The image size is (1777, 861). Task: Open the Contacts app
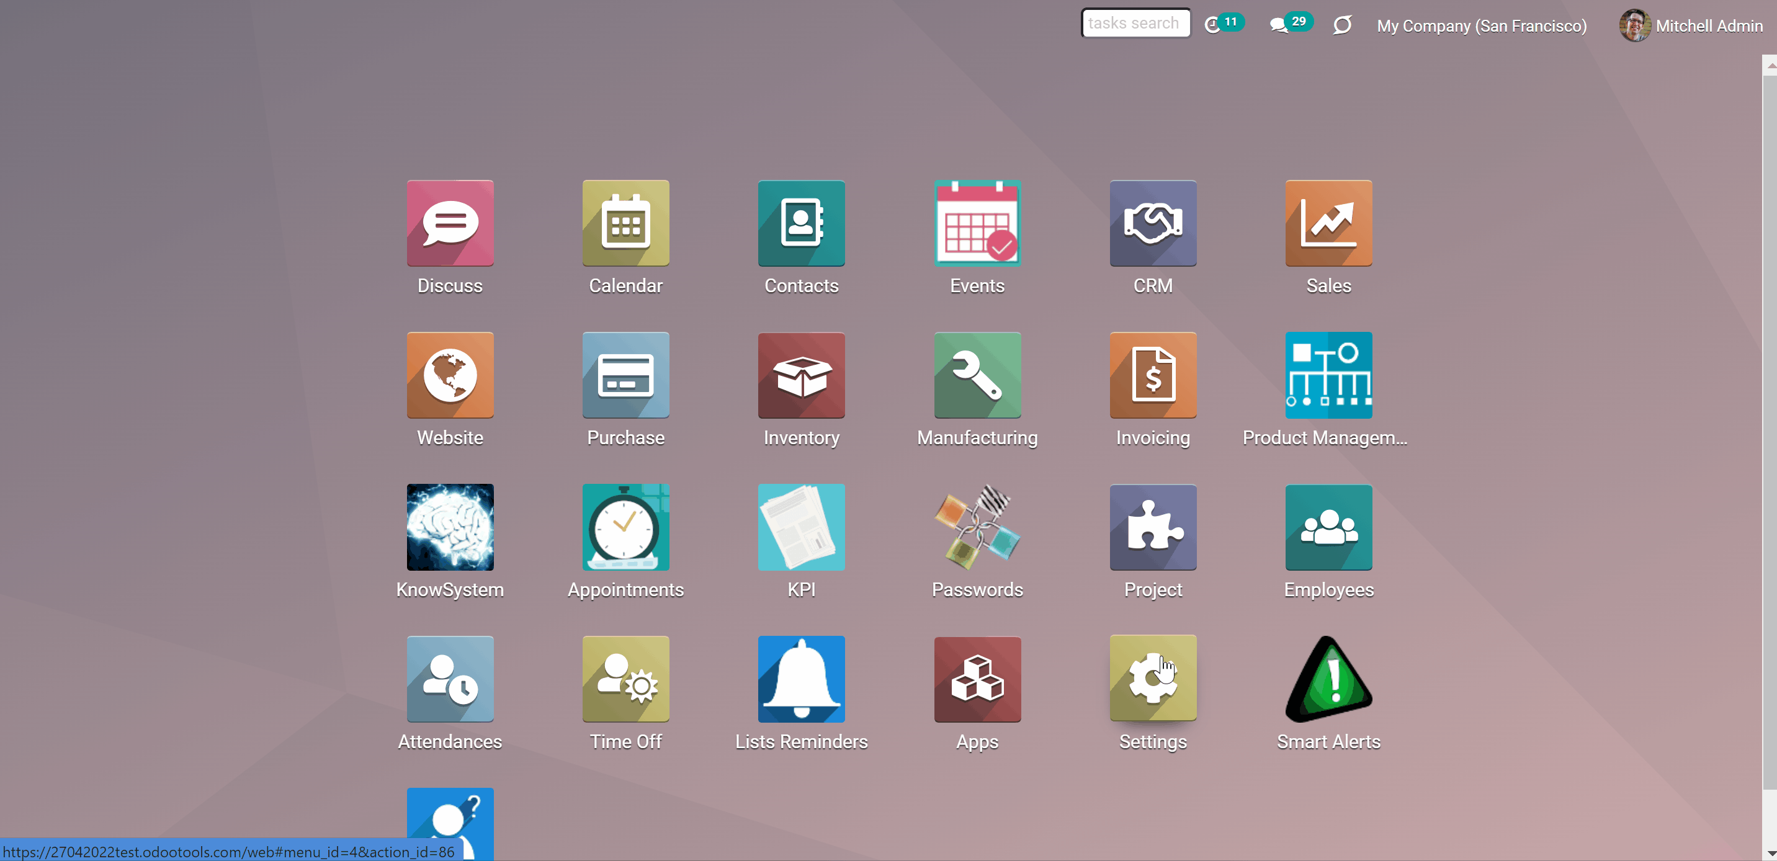tap(801, 223)
